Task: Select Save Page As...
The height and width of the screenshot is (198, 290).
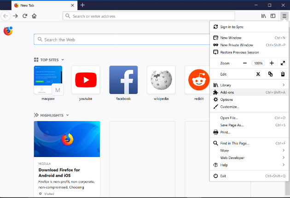Action: point(249,125)
